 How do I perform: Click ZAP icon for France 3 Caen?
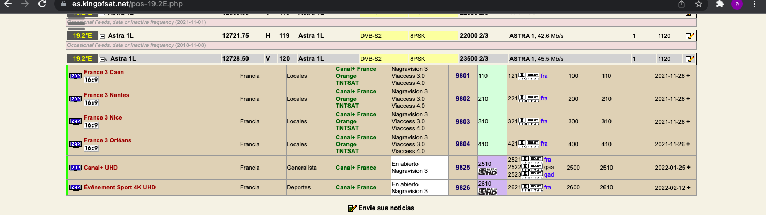click(x=75, y=76)
